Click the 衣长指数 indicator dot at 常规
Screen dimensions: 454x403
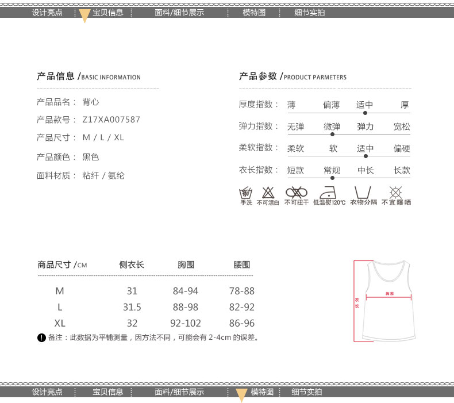tap(332, 178)
